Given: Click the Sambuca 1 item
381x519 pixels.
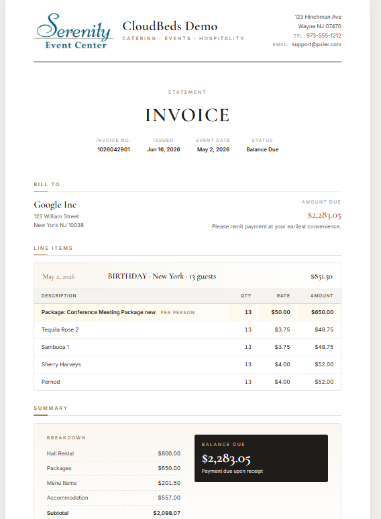Looking at the screenshot, I should 55,347.
